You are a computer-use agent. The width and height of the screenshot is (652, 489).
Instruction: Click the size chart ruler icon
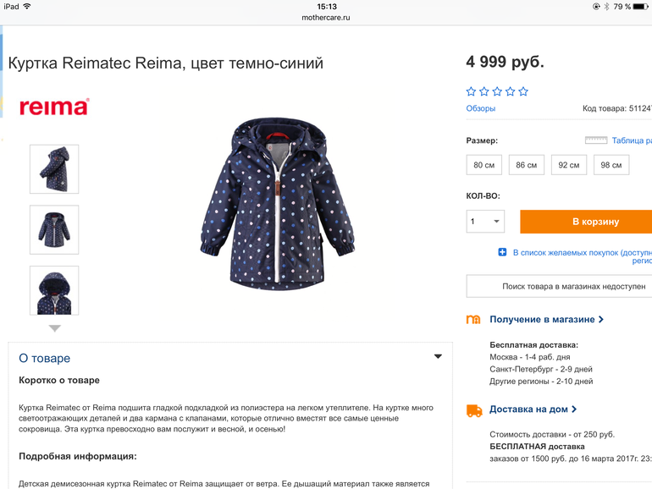pos(596,140)
